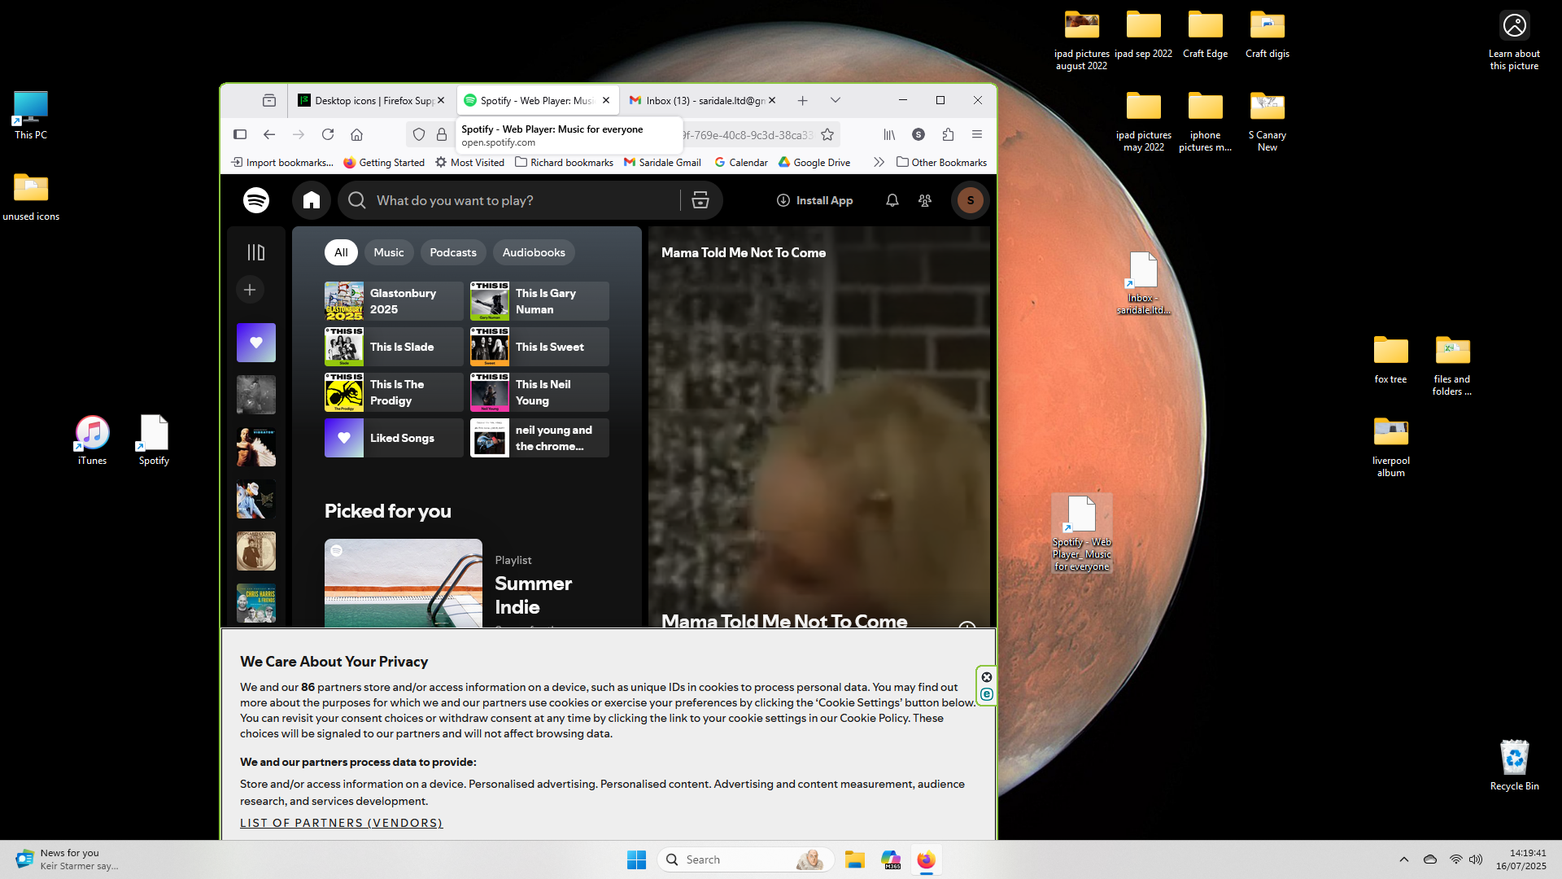Click the taskbar Search box
This screenshot has width=1562, height=879.
746,859
